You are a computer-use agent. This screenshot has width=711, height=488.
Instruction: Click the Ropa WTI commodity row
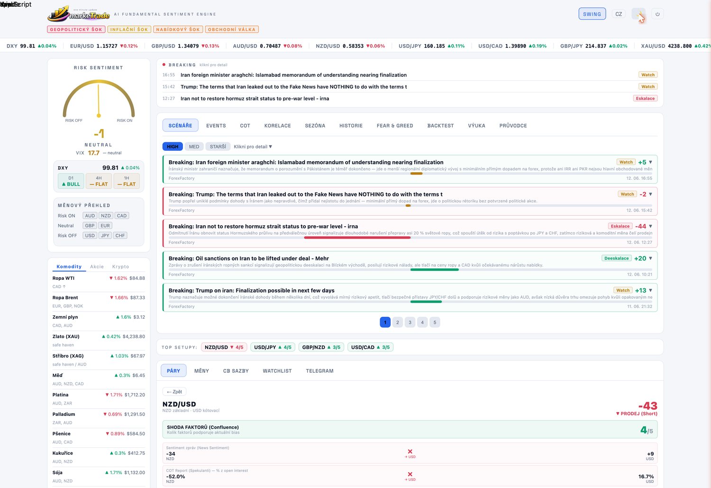[99, 282]
